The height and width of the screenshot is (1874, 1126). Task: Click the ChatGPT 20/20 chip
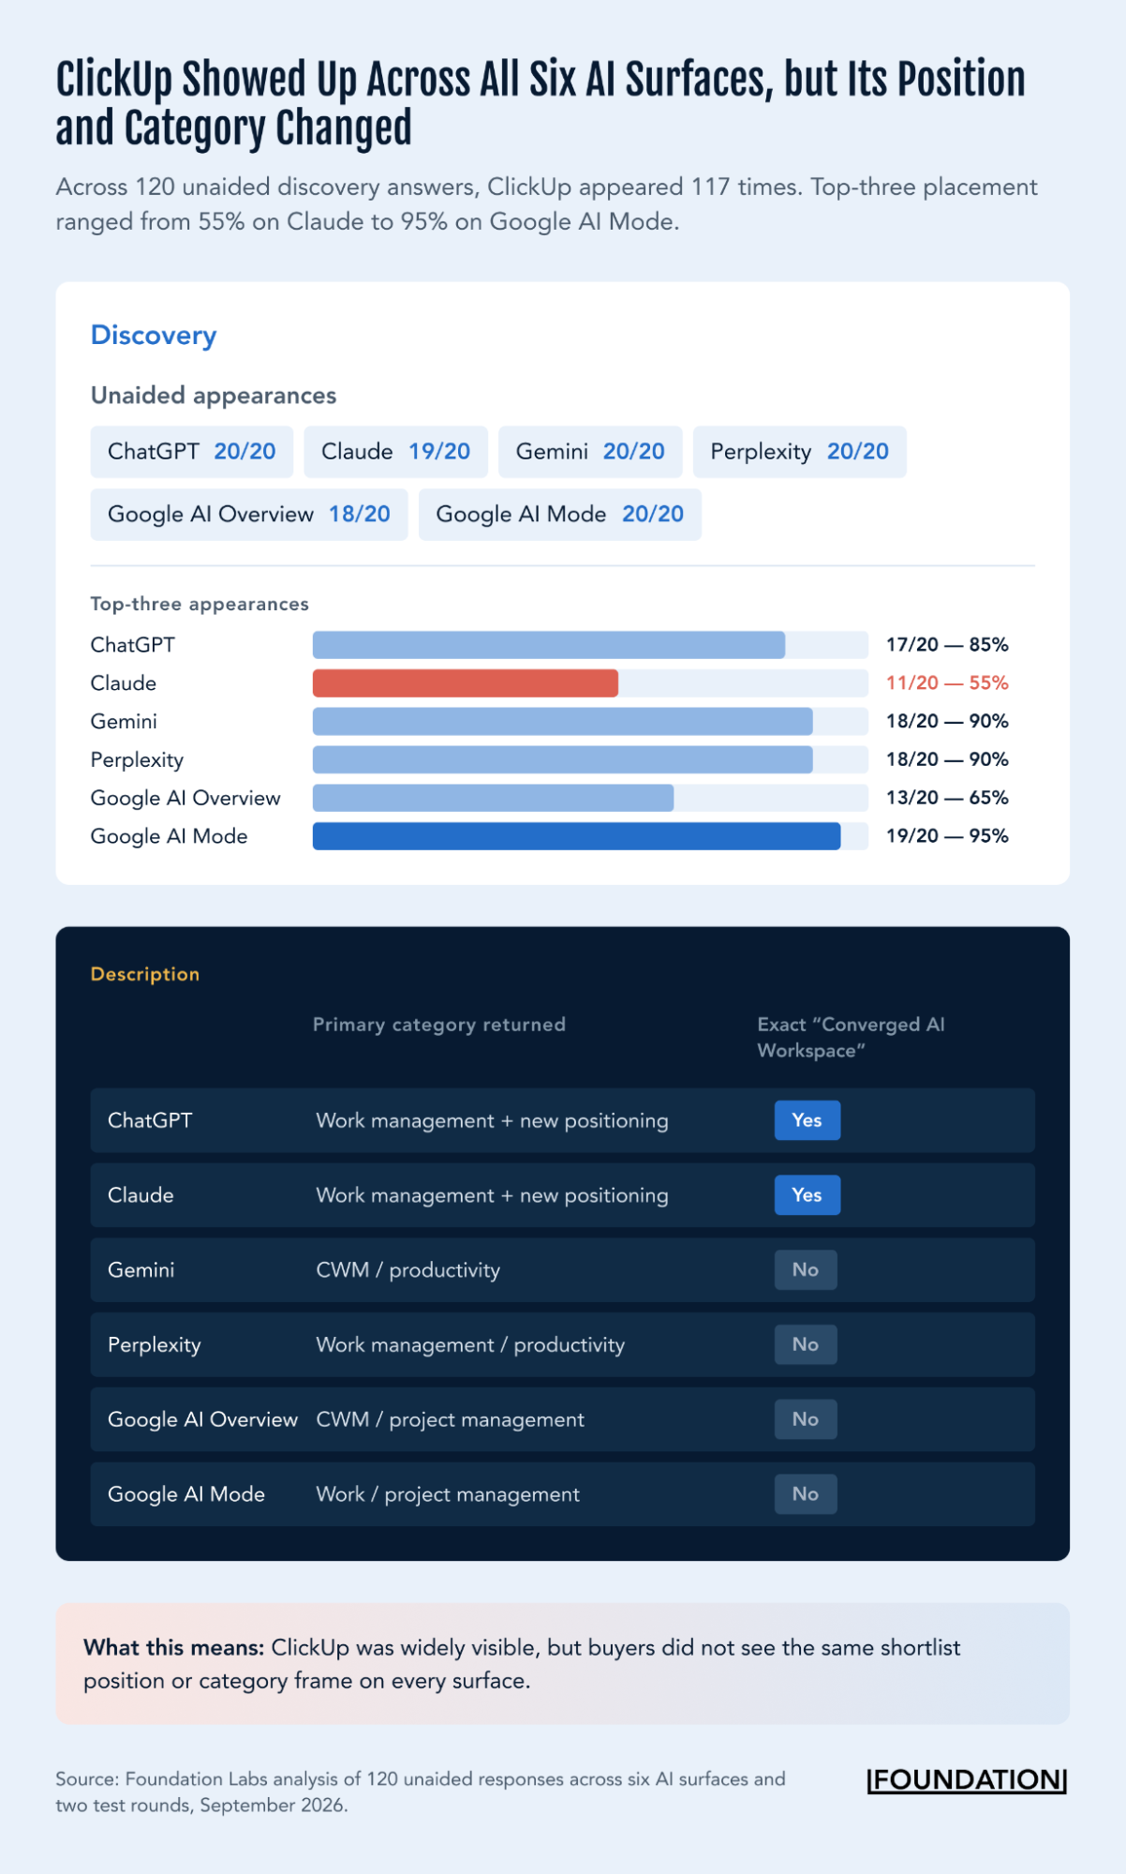(191, 452)
